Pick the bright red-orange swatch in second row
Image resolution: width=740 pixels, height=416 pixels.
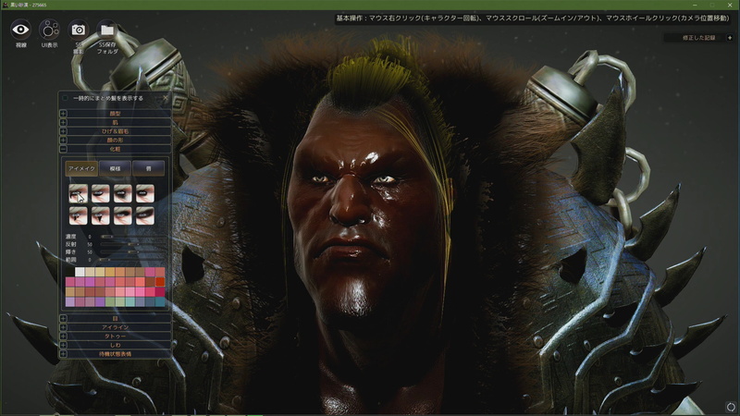point(160,282)
